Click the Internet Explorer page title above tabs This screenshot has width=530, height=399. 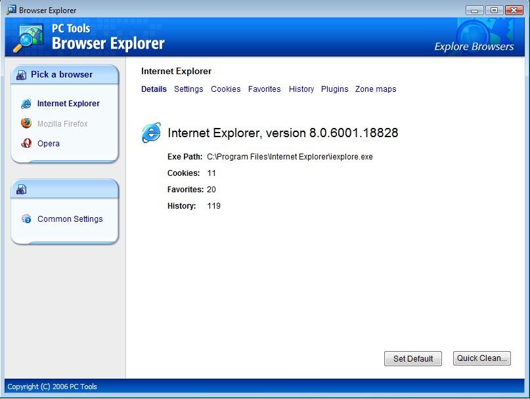click(176, 72)
